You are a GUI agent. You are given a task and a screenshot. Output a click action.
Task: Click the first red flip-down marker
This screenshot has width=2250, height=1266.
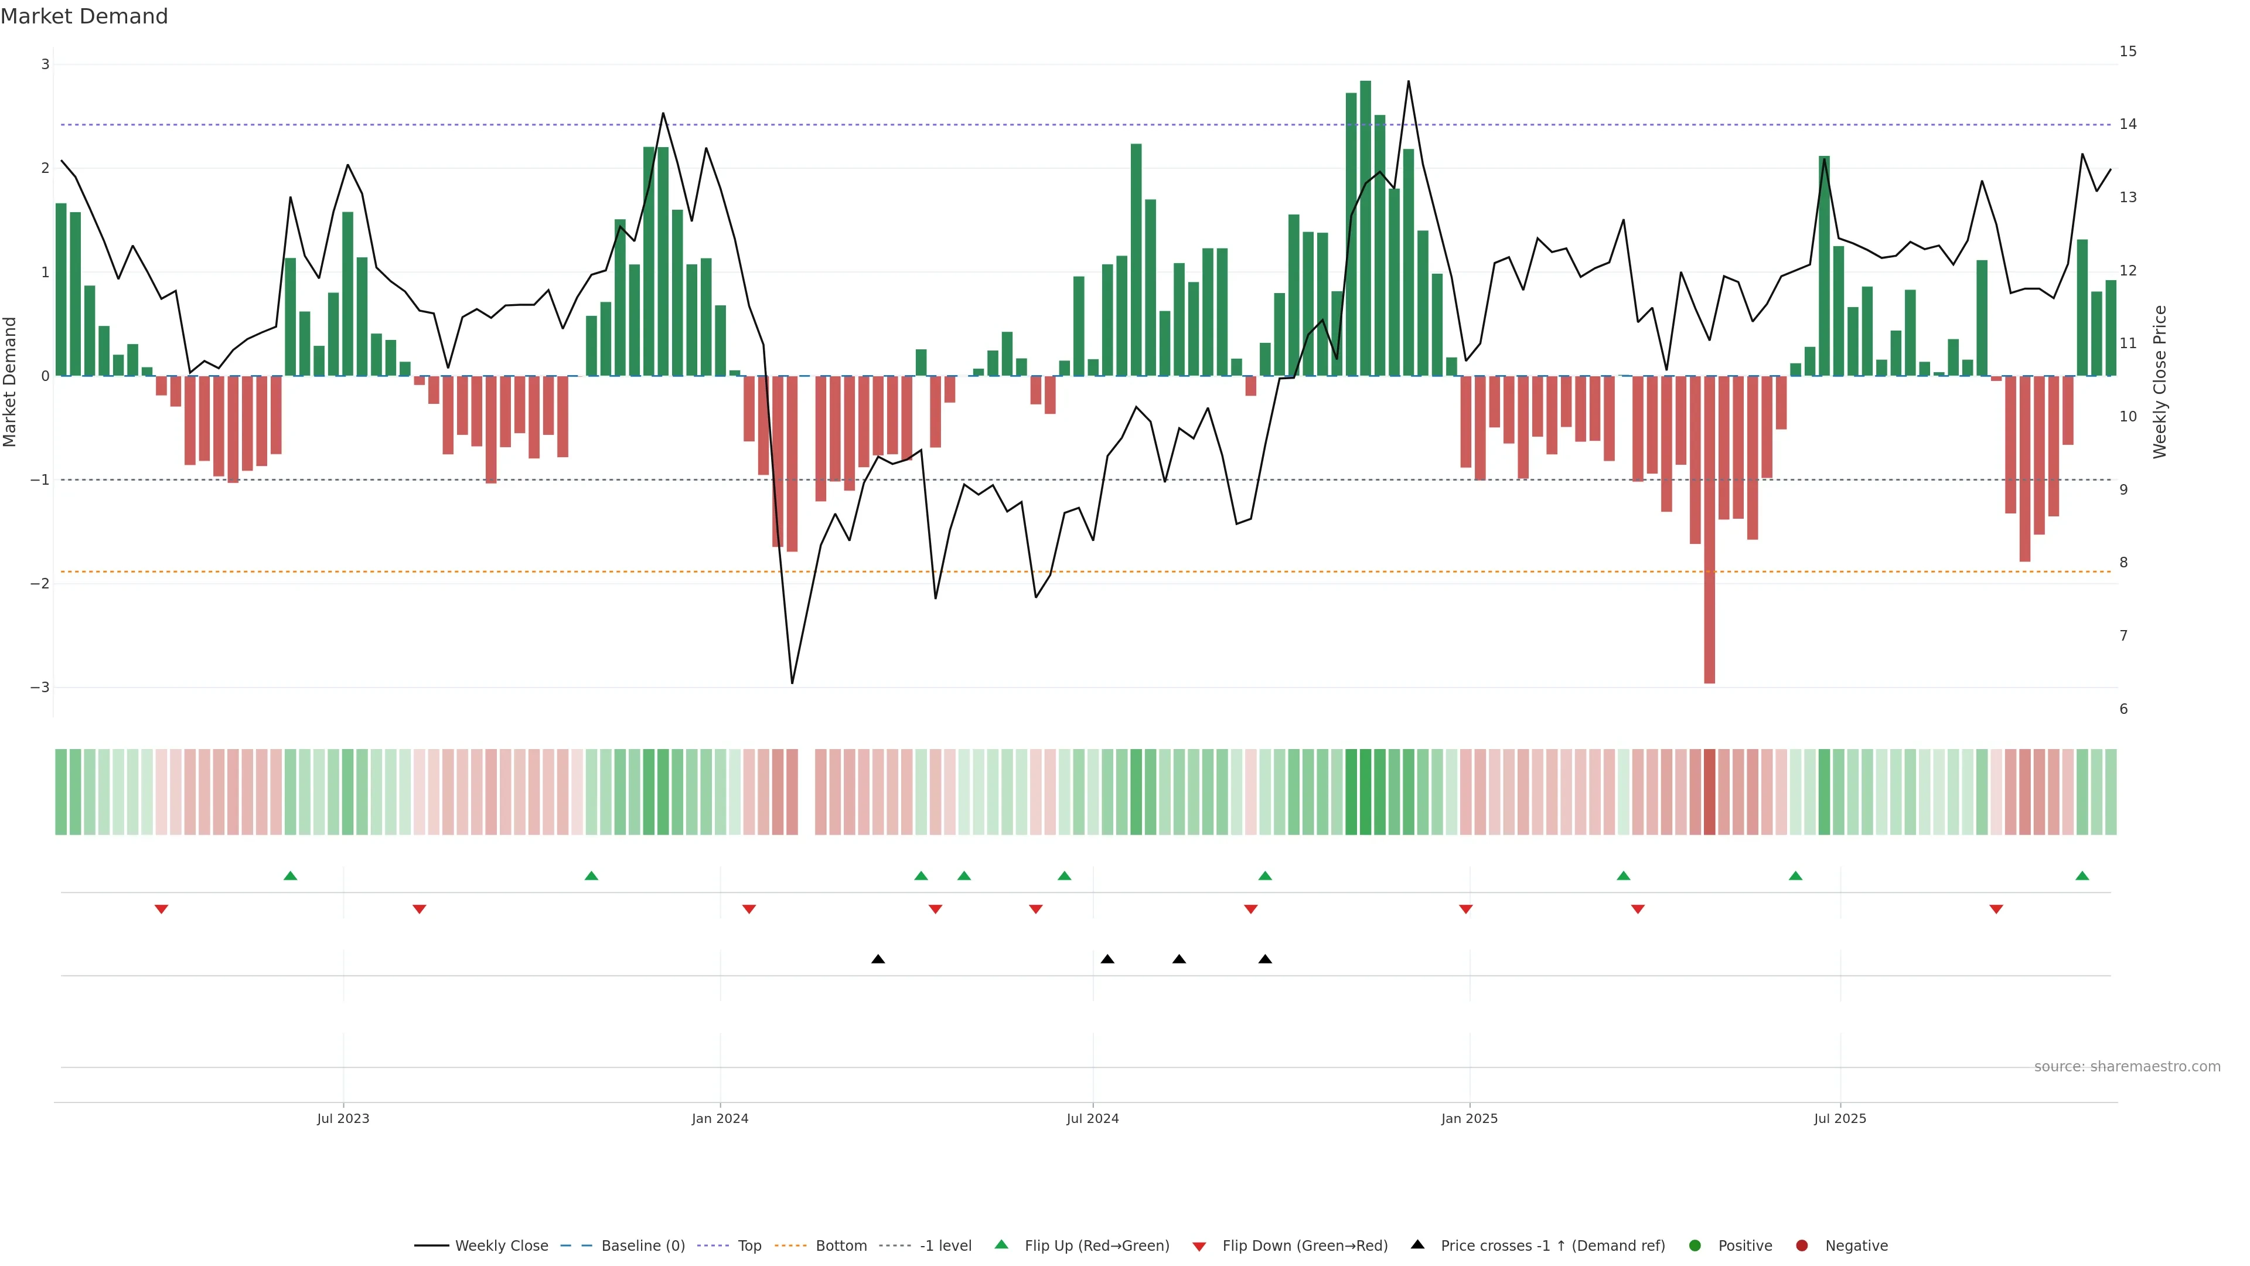[x=162, y=910]
